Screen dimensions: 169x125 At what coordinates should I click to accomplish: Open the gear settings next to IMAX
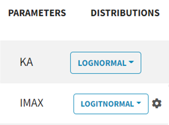coord(157,103)
